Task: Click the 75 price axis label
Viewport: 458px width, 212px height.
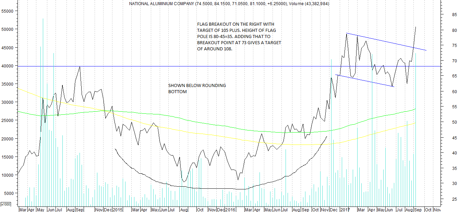Action: (x=454, y=46)
